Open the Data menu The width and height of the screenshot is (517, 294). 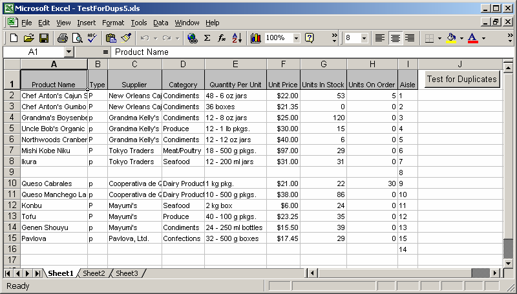(x=161, y=23)
